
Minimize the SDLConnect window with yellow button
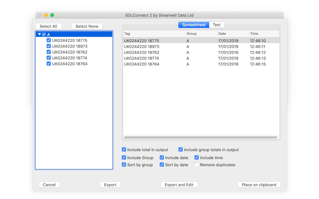point(46,15)
